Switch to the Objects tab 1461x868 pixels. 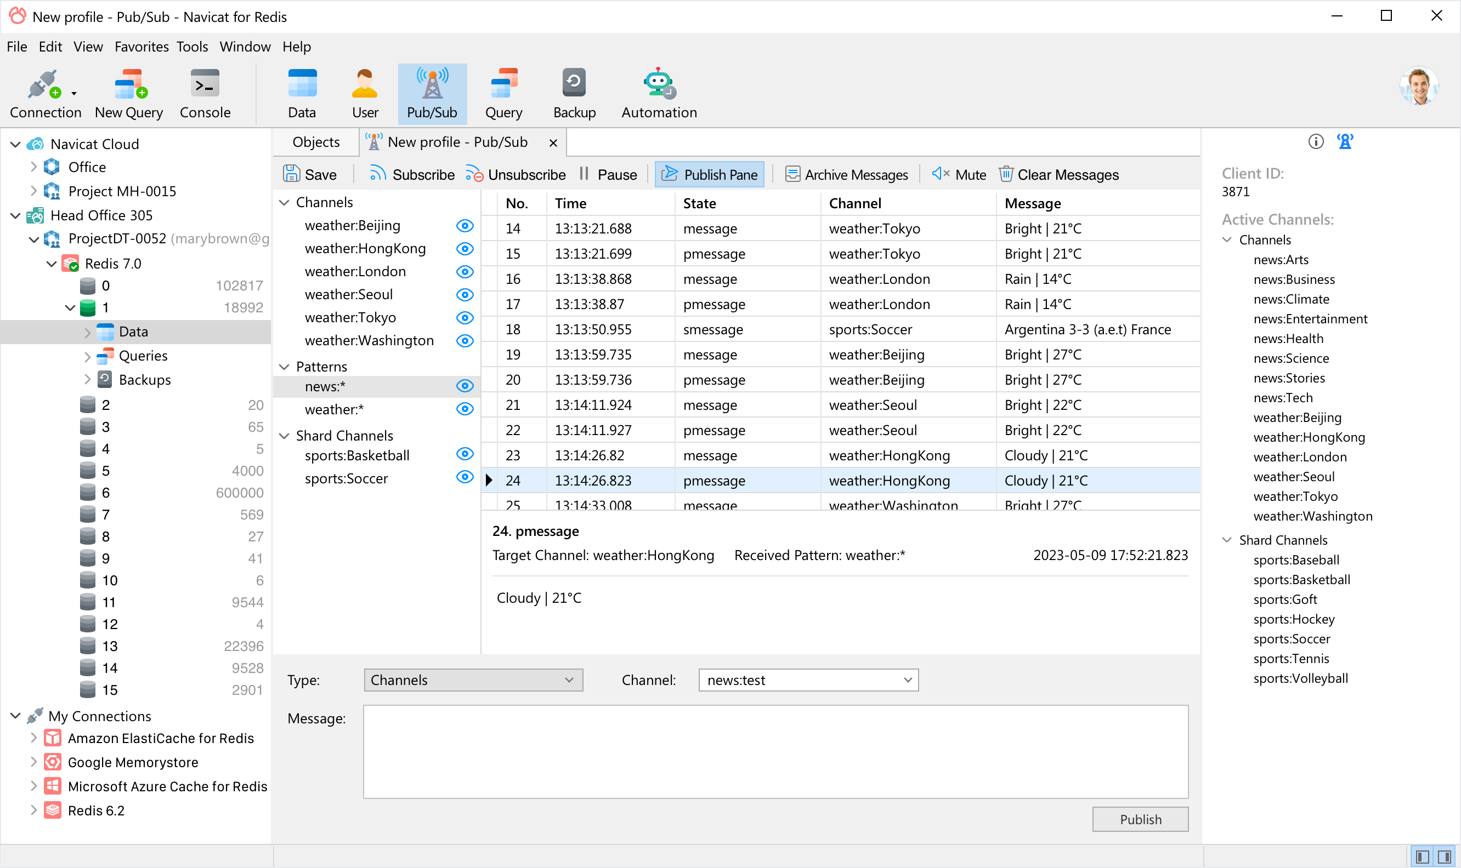[316, 142]
